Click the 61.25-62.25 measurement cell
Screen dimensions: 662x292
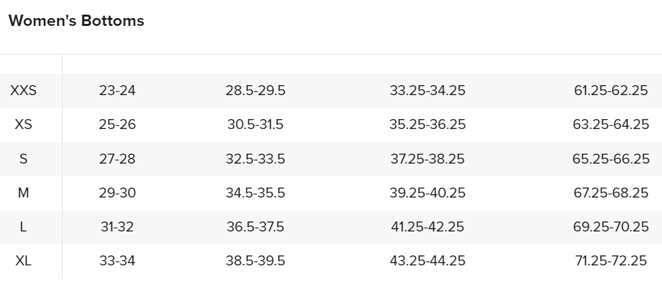click(611, 90)
